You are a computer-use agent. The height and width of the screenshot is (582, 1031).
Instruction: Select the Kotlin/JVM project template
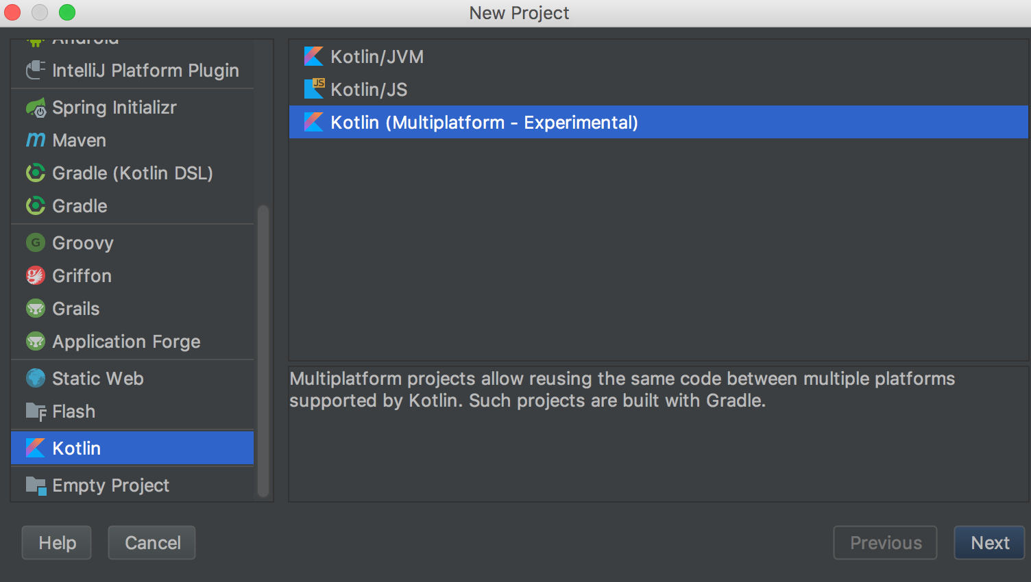coord(377,57)
